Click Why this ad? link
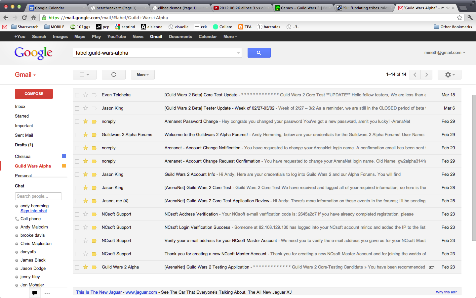Viewport: 476px width, 298px height. [x=446, y=292]
